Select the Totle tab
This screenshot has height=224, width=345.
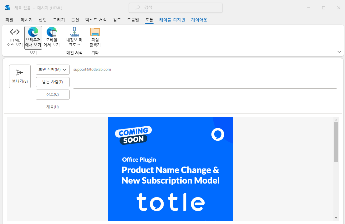(x=149, y=20)
